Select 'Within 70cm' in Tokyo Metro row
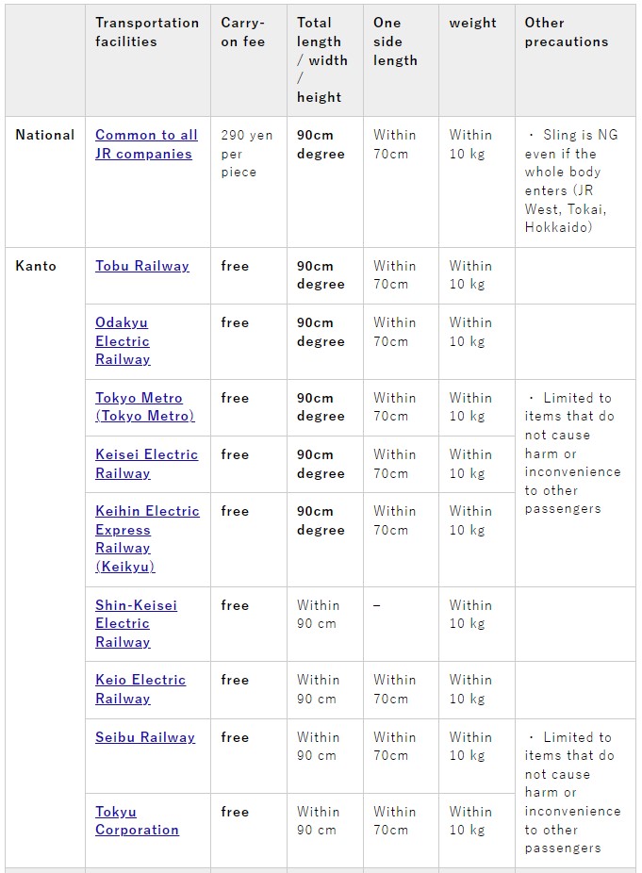Image resolution: width=642 pixels, height=873 pixels. click(394, 407)
